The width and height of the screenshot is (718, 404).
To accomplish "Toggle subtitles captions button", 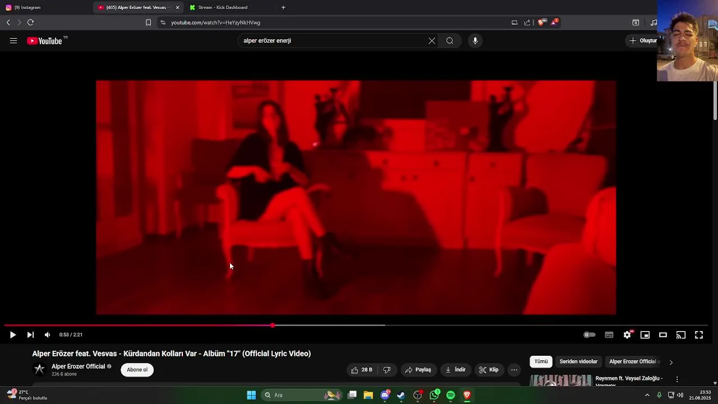I will [609, 335].
